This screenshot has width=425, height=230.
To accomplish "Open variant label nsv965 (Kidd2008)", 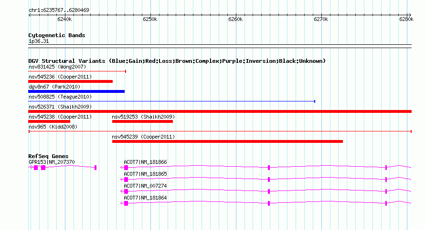I will [x=53, y=127].
